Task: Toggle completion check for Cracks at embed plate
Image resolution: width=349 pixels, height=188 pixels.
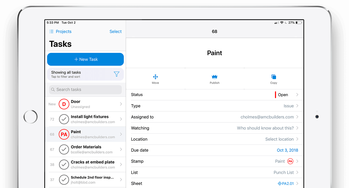Action: click(64, 165)
